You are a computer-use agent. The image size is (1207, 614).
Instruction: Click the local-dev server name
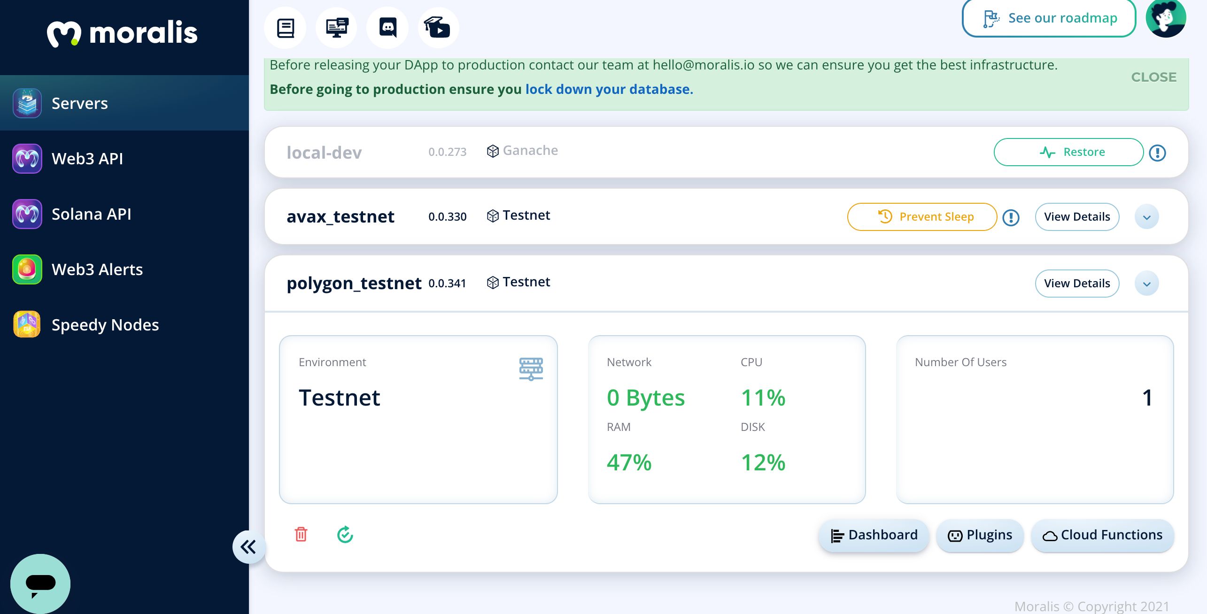[324, 153]
